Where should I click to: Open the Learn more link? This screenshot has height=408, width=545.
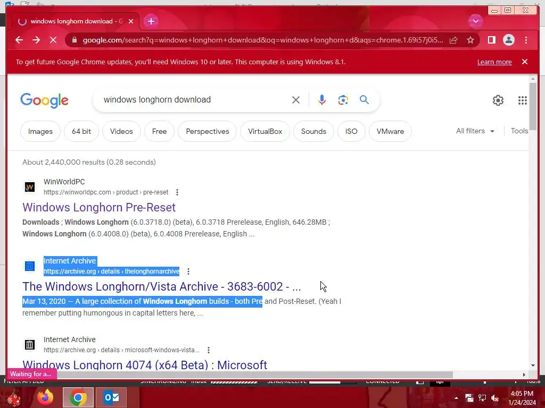[x=494, y=62]
